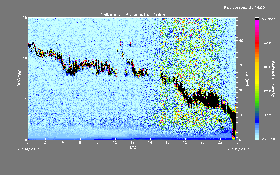Screen dimensions: 280x175
Task: Click the '20:' hour tick label
Action: (203, 142)
